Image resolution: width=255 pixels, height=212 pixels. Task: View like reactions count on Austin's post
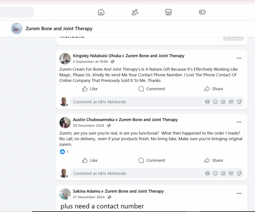pos(64,152)
